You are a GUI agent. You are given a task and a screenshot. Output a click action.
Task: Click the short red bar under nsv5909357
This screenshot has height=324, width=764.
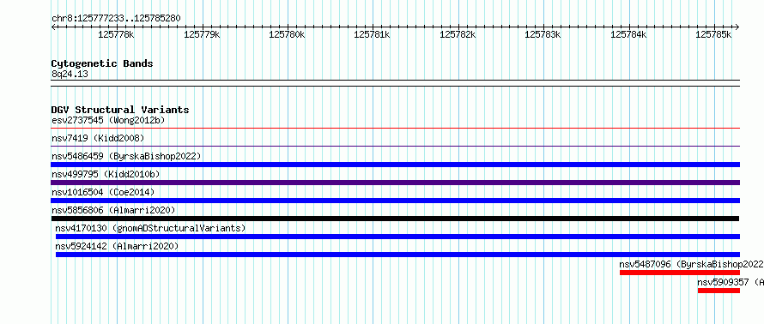[719, 291]
